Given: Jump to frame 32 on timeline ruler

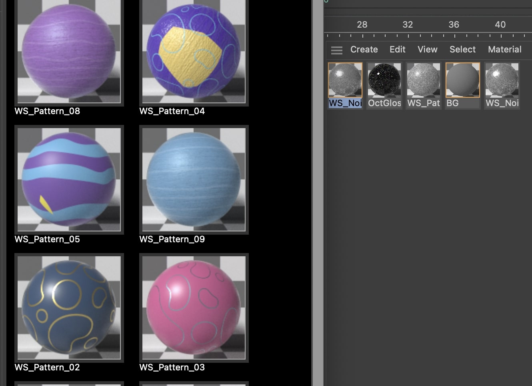Looking at the screenshot, I should click(408, 25).
